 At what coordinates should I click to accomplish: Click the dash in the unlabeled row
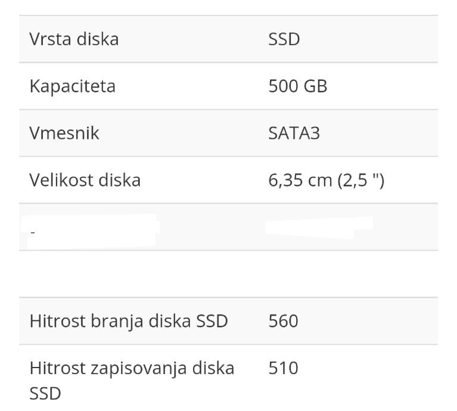pos(32,230)
